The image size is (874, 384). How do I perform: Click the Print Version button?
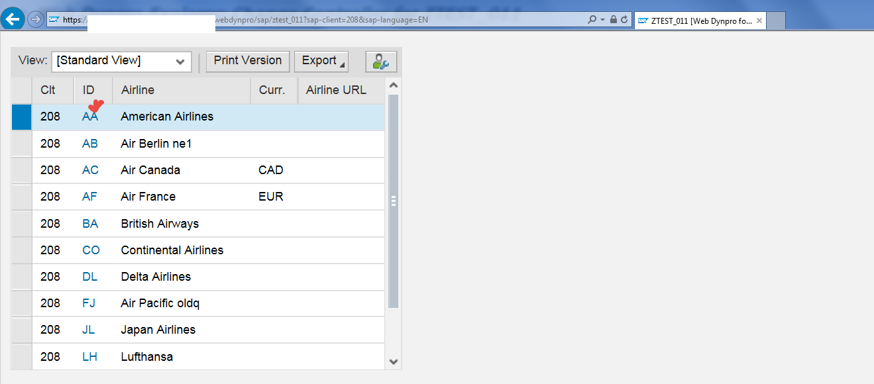click(248, 61)
